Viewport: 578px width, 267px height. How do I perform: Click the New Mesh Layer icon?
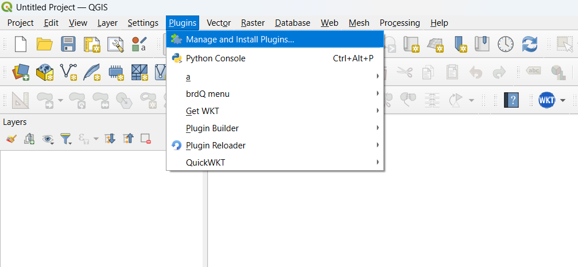click(139, 72)
